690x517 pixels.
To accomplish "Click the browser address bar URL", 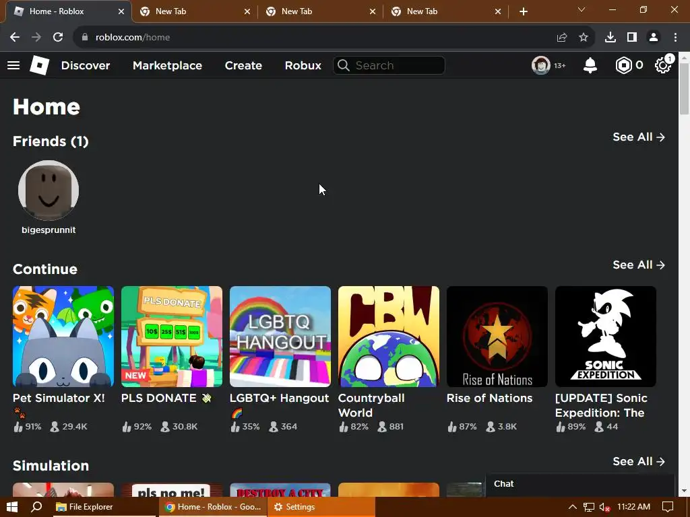I will (133, 38).
